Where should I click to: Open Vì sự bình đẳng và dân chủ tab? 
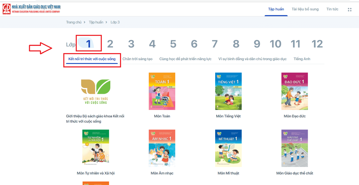pos(252,59)
